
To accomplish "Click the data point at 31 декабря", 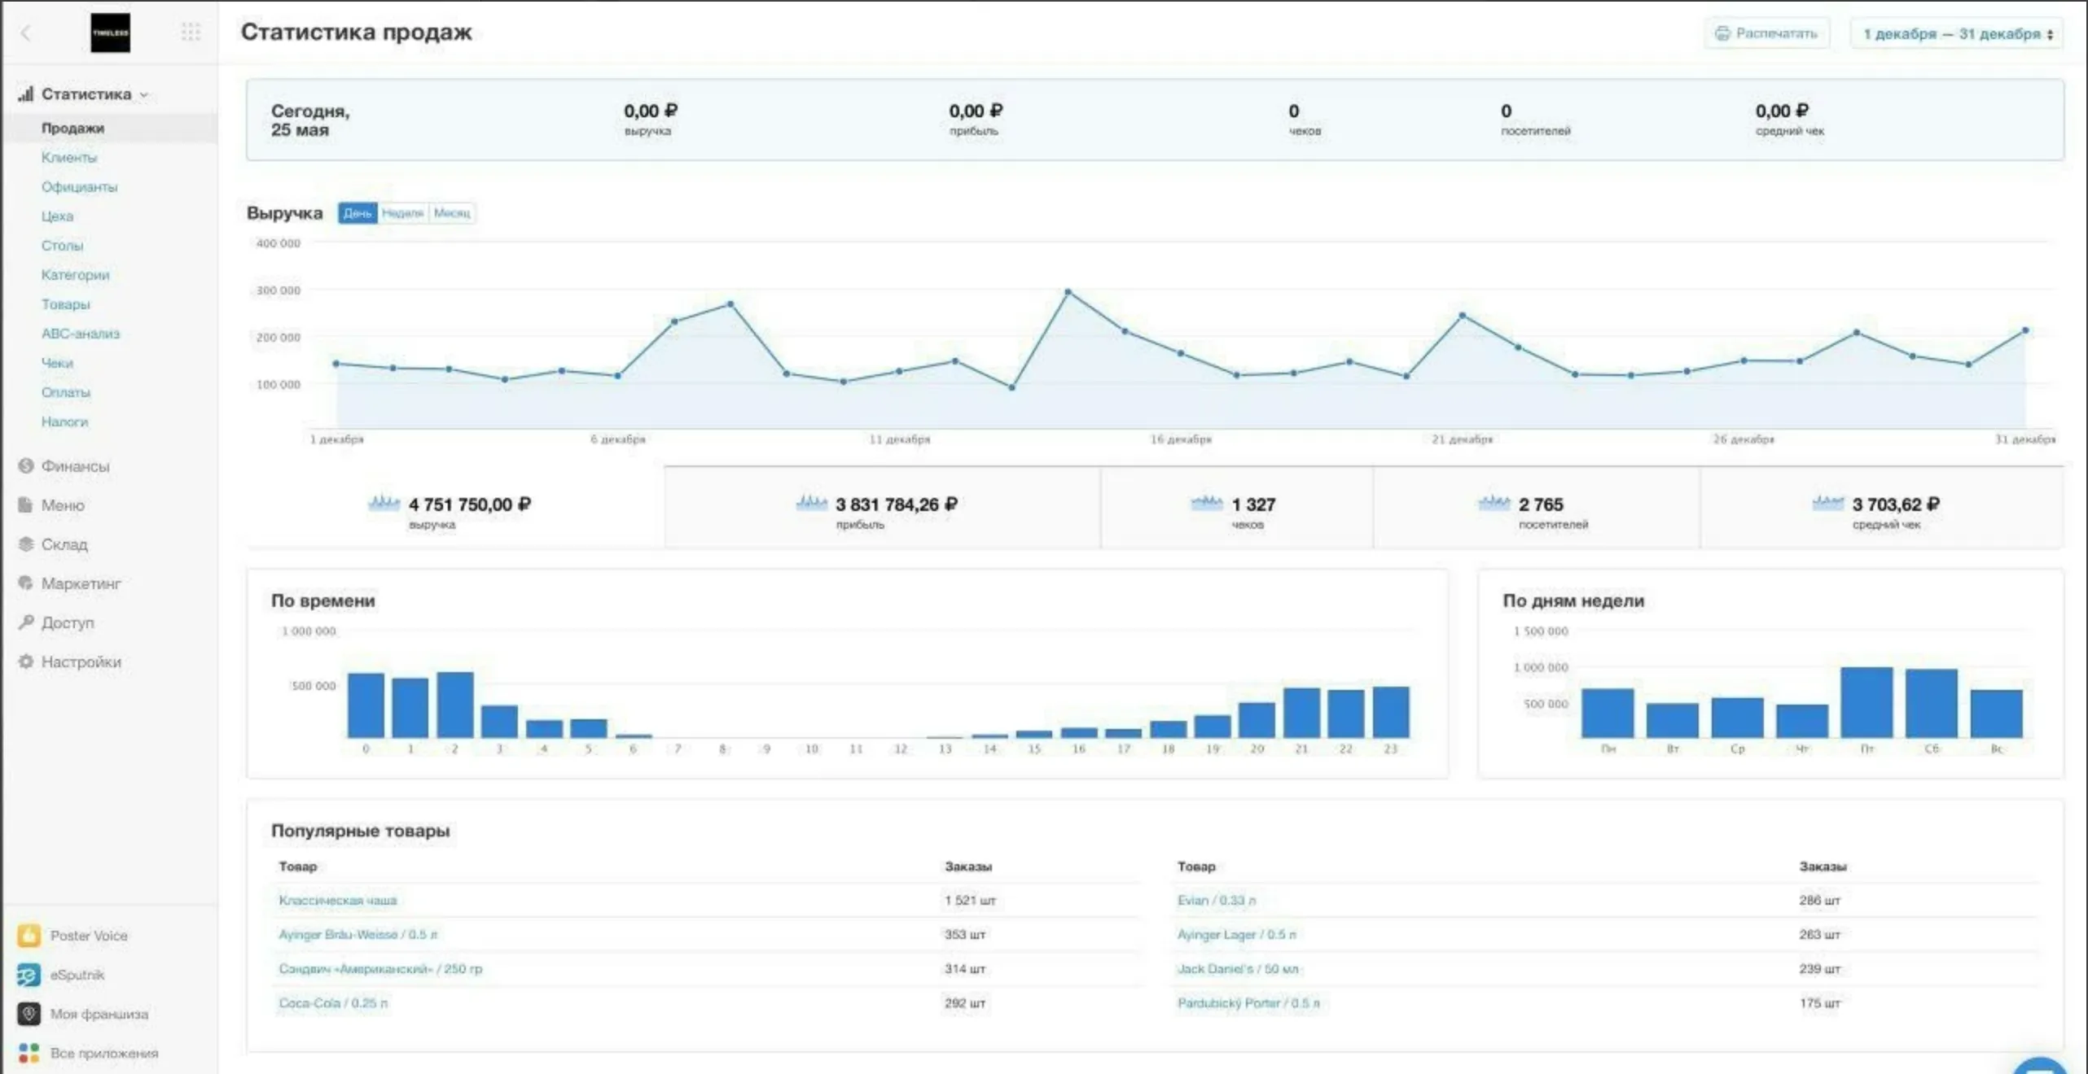I will pos(2025,330).
